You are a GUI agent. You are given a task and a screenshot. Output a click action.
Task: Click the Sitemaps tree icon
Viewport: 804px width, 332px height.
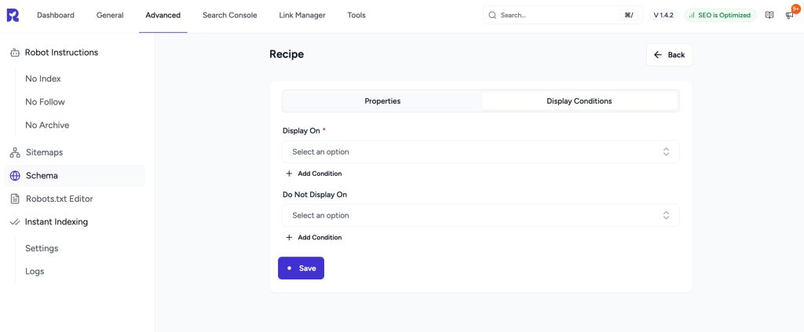tap(14, 152)
